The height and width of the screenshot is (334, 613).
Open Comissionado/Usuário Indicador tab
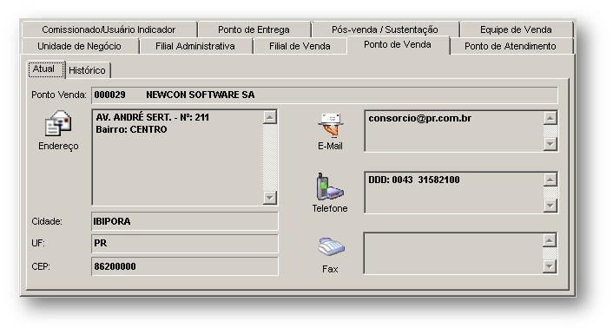point(109,29)
